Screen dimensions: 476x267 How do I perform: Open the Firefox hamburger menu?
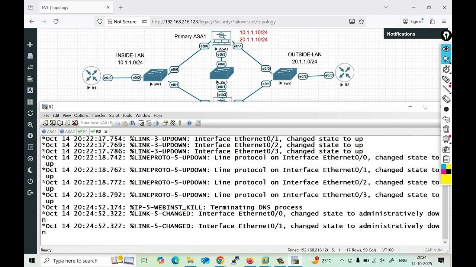444,22
